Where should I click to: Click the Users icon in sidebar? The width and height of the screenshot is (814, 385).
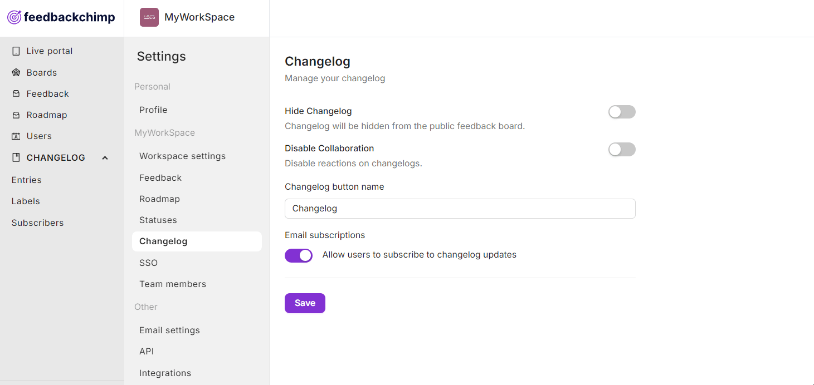tap(16, 136)
